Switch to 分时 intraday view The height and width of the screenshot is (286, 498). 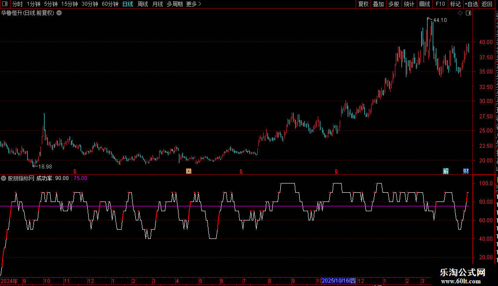point(18,4)
